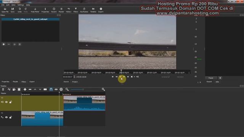Screen dimensions: 244x137
Task: Lift the clip using up-chevron icon
Action: 35,89
